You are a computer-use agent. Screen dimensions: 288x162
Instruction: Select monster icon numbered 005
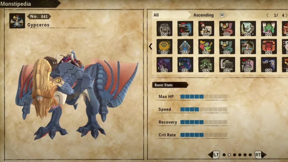point(185,28)
